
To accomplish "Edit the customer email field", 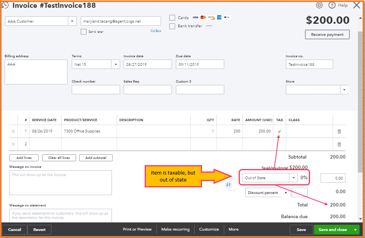I will click(x=121, y=21).
